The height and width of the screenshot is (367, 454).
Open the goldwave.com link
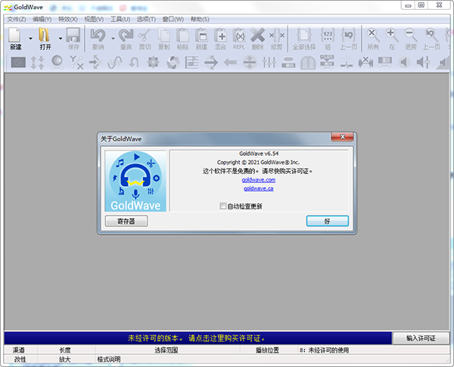pos(259,180)
